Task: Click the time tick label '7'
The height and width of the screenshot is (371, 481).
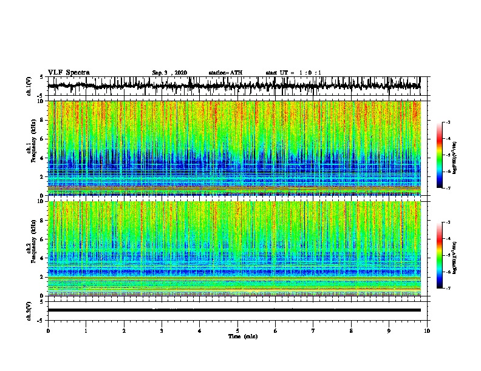Action: 313,331
